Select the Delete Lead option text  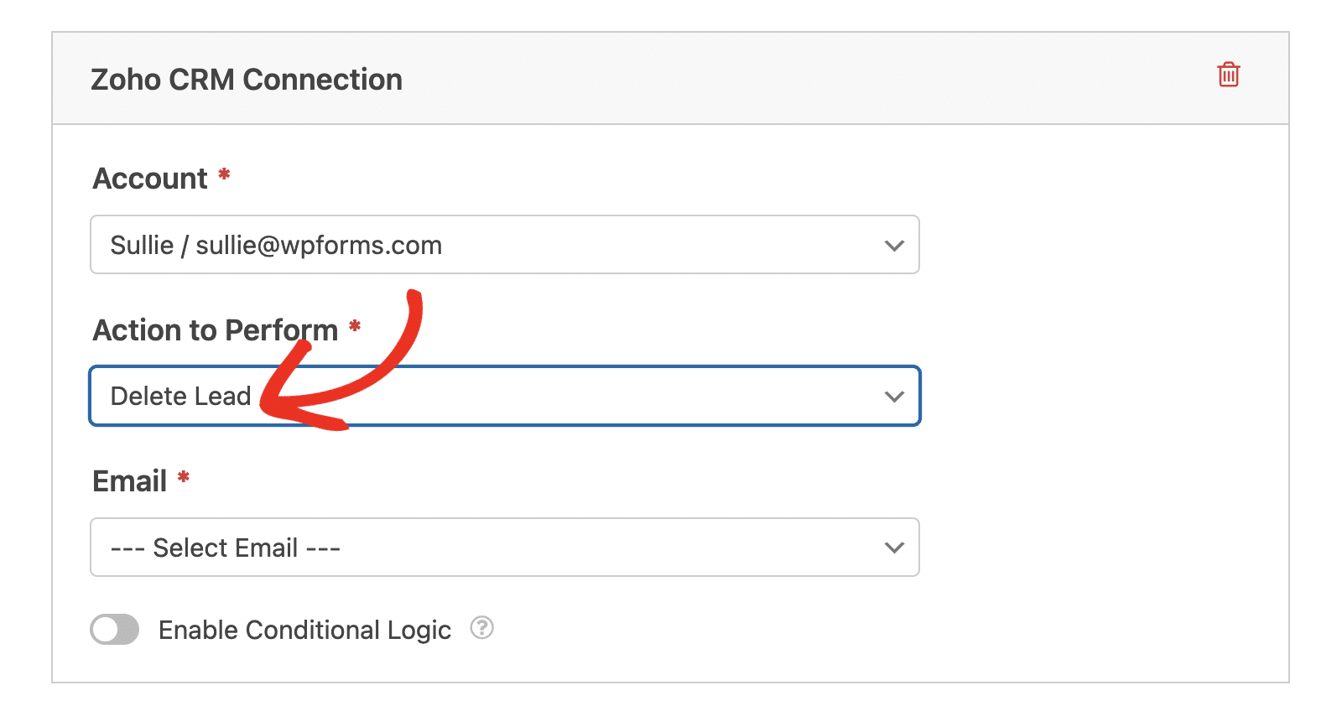(x=180, y=396)
